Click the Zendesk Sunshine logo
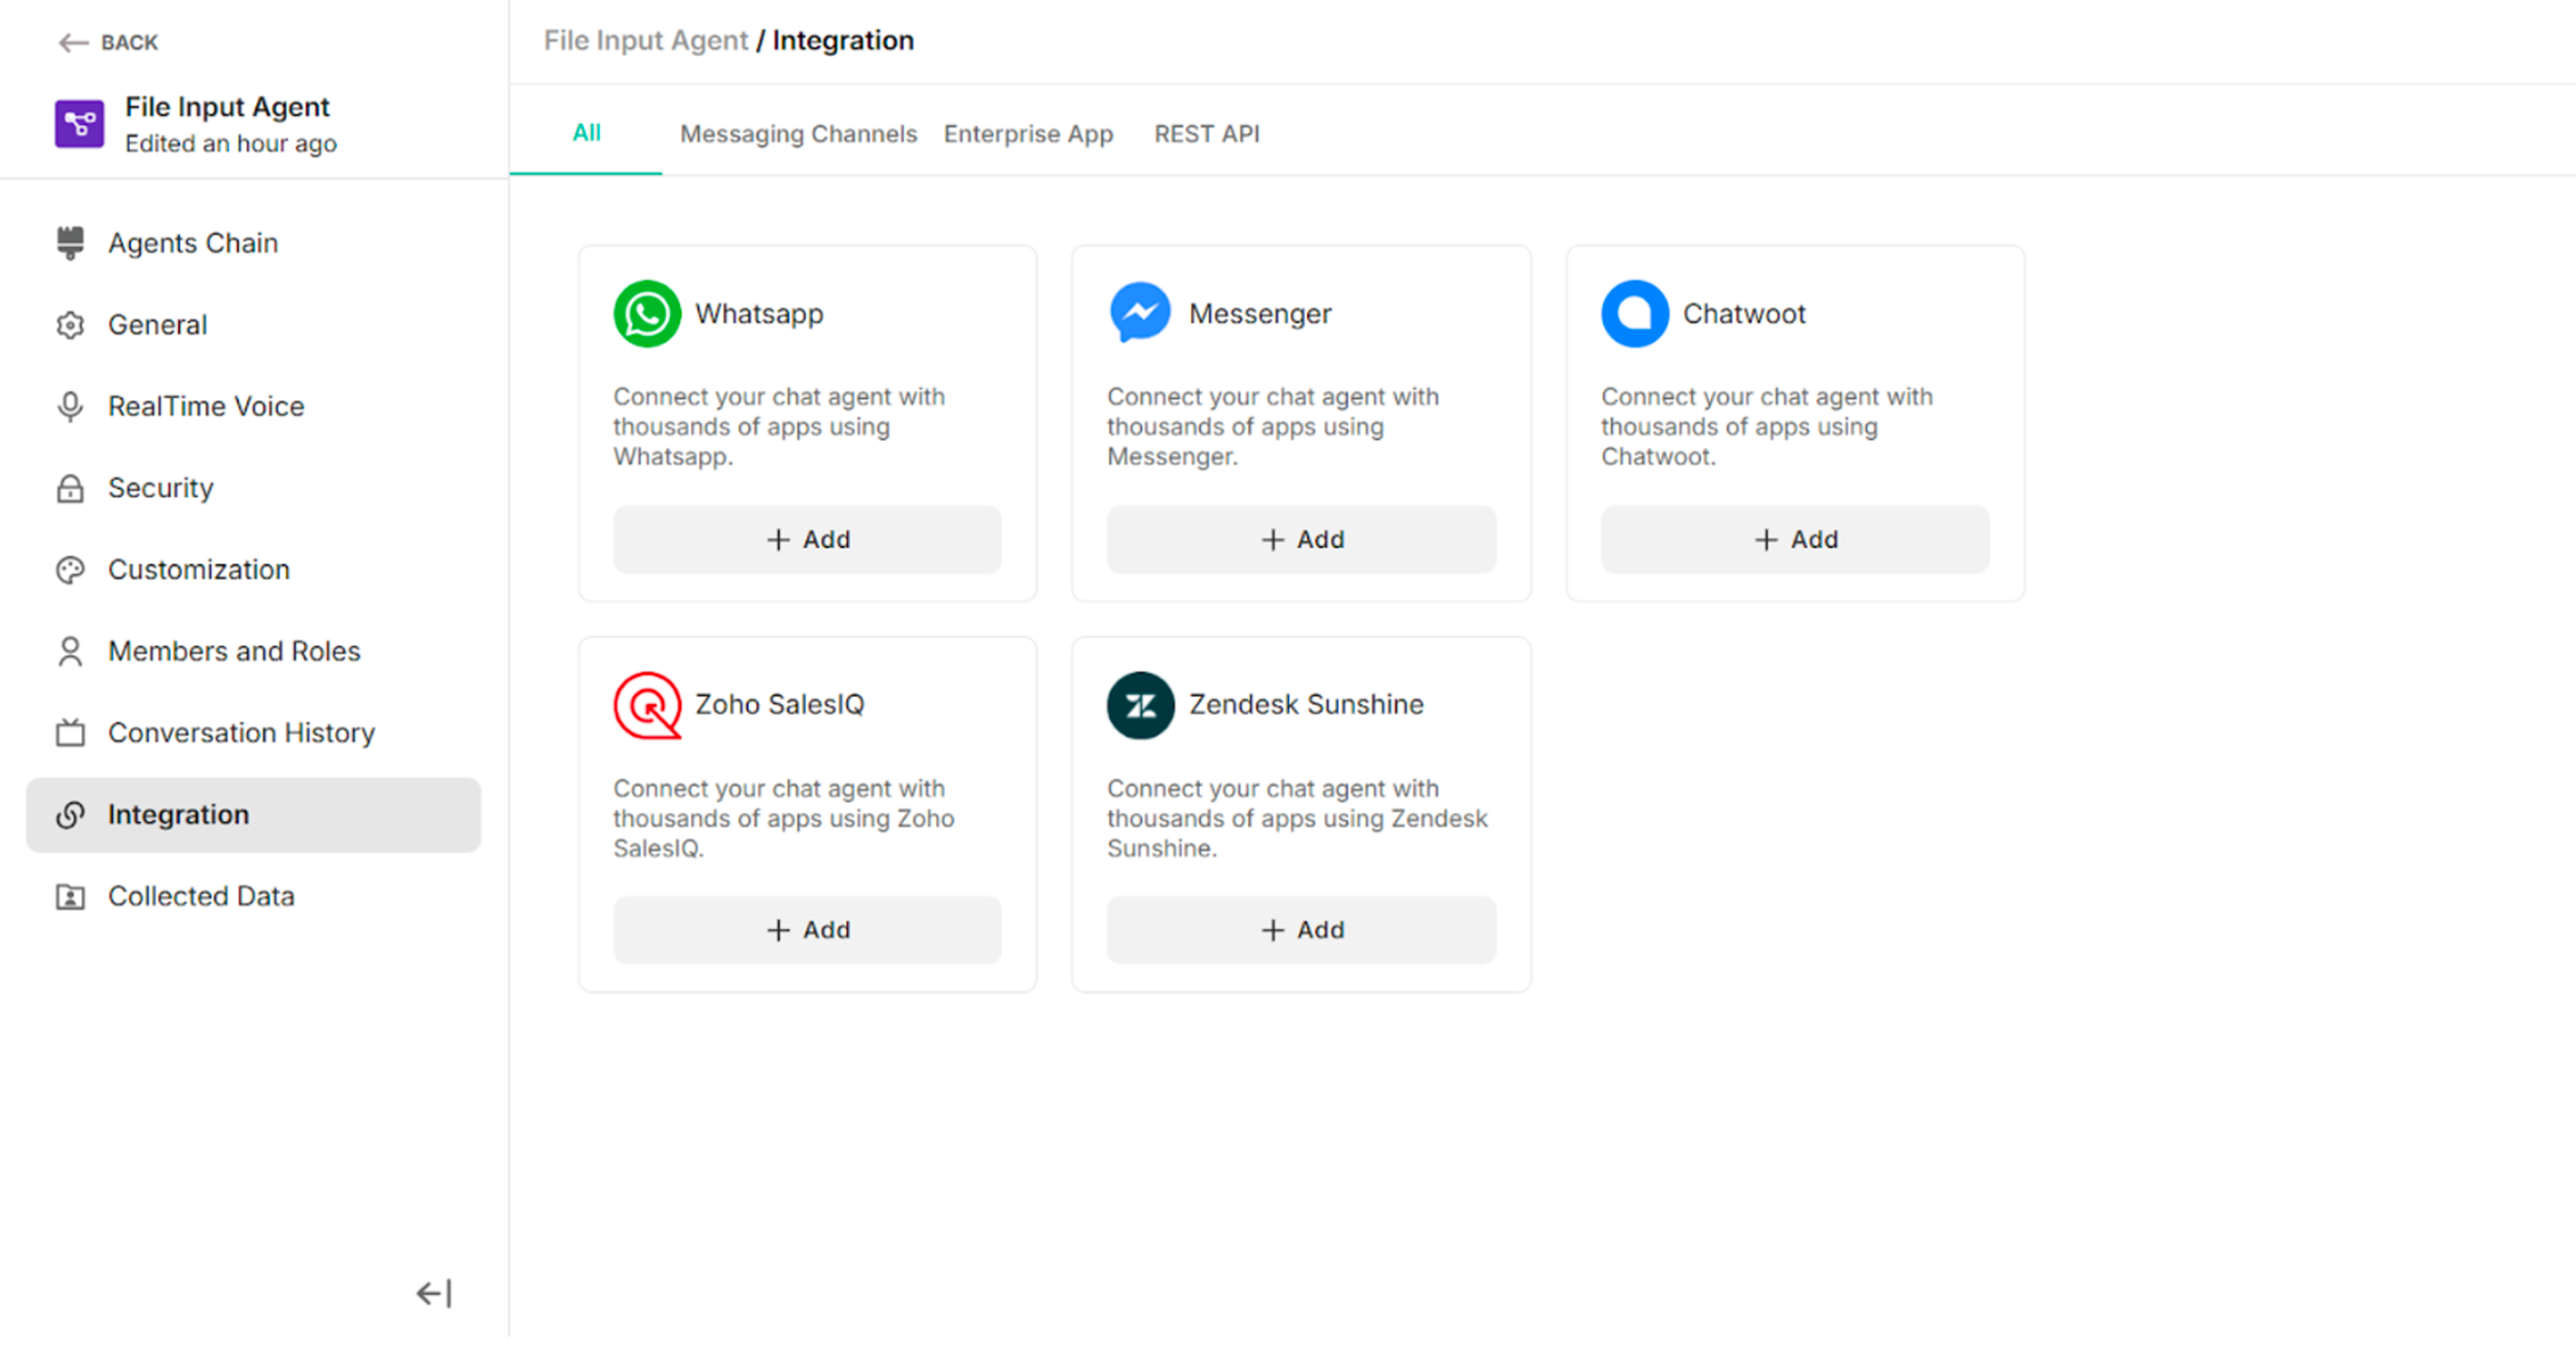The image size is (2576, 1349). coord(1140,705)
